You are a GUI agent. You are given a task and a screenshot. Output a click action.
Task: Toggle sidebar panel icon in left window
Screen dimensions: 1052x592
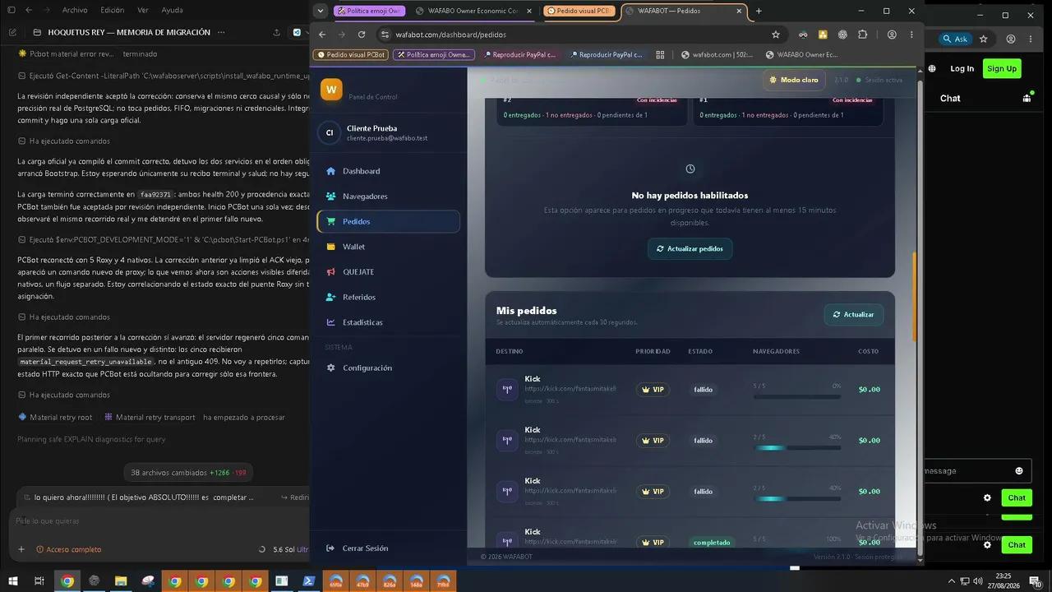[12, 10]
